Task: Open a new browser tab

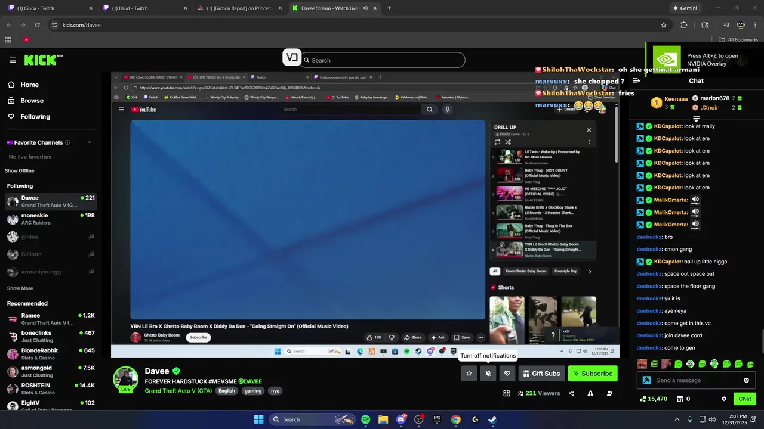Action: click(389, 8)
